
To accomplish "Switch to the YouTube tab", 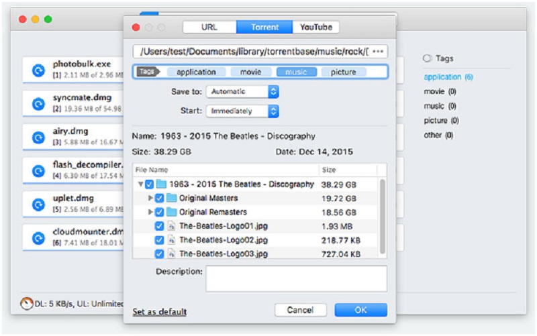I will pos(315,27).
